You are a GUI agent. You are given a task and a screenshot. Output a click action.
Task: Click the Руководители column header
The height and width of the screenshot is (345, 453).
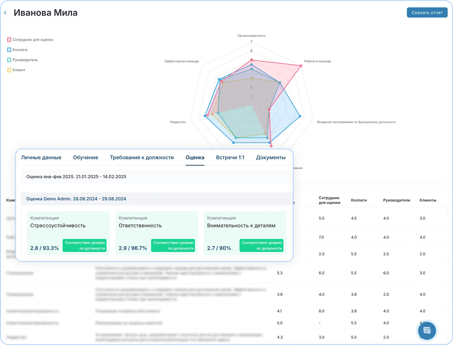click(397, 200)
